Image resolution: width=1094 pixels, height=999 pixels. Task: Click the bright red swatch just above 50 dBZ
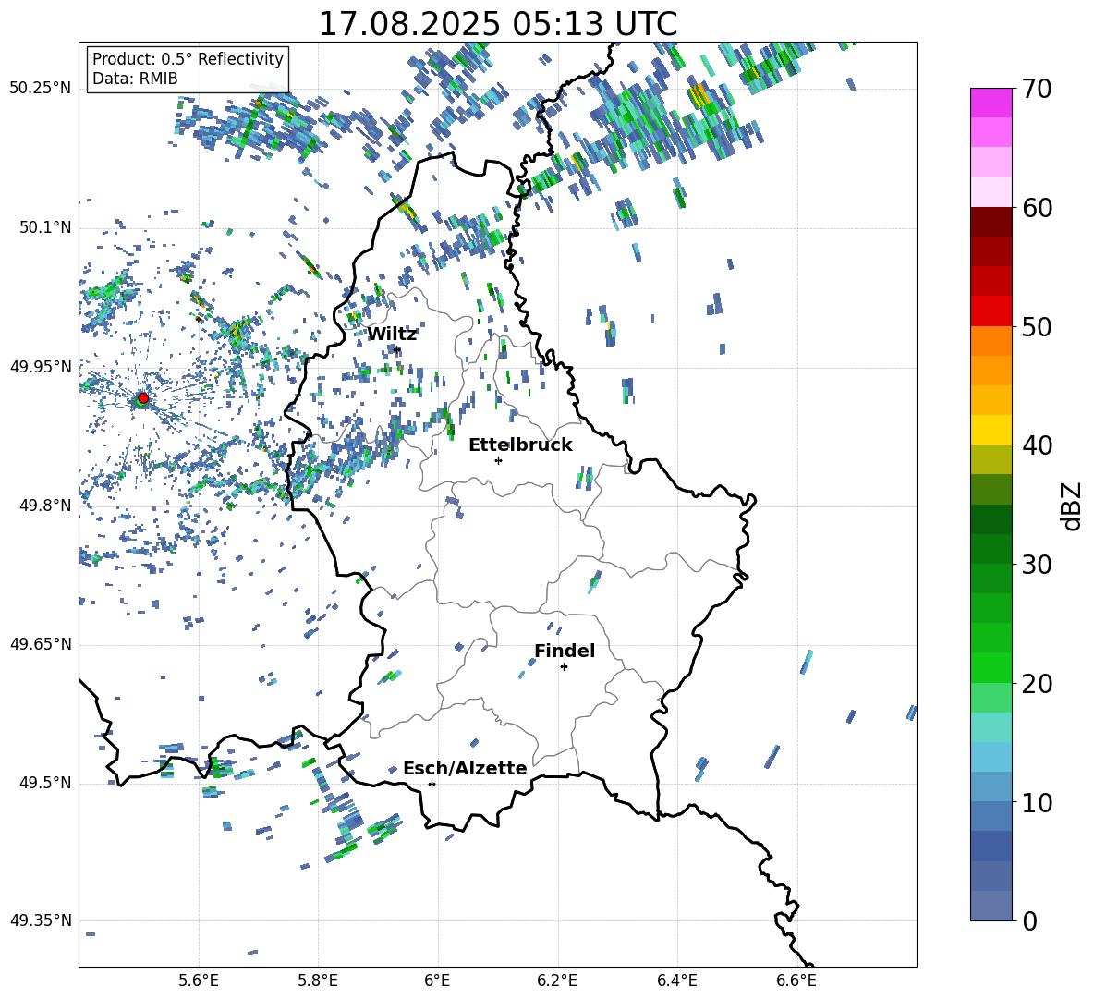[x=991, y=311]
